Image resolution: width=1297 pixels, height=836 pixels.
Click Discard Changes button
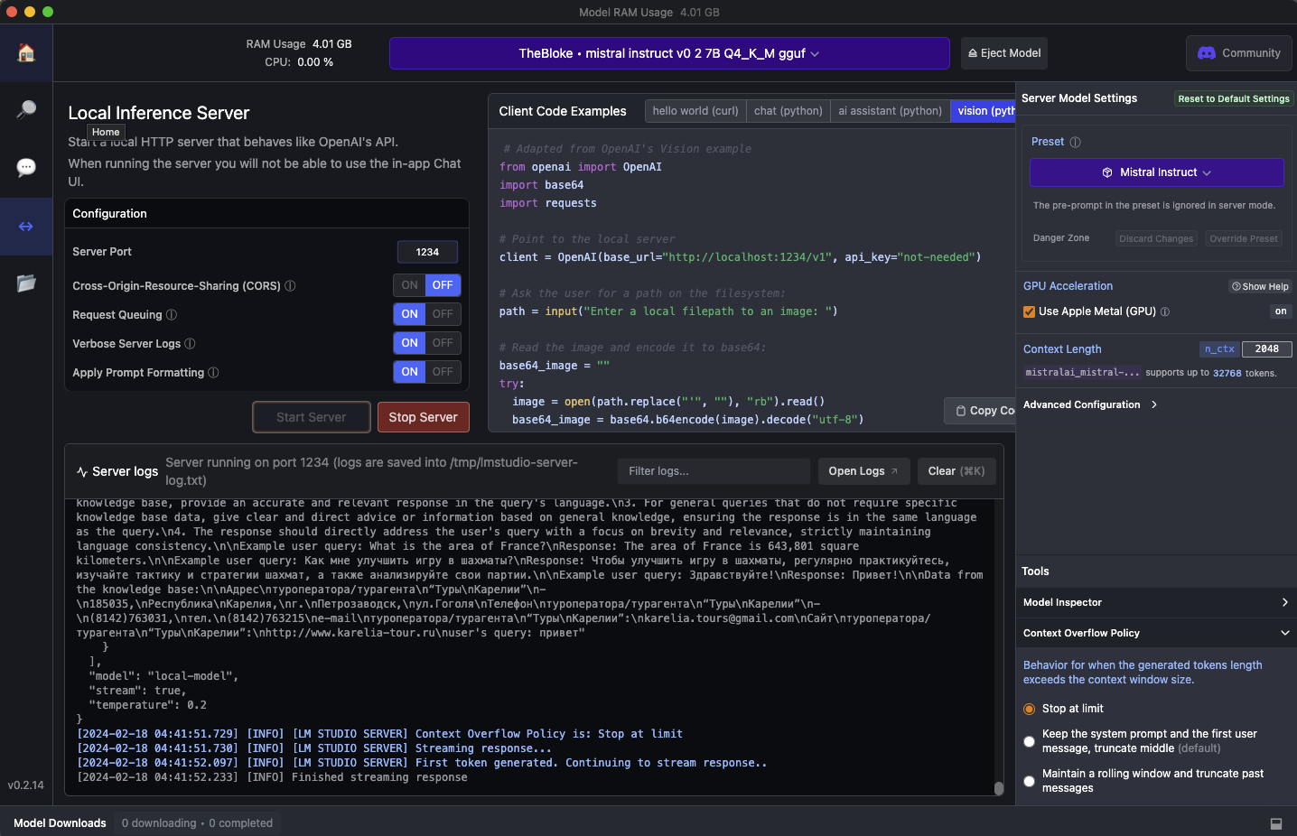tap(1156, 238)
